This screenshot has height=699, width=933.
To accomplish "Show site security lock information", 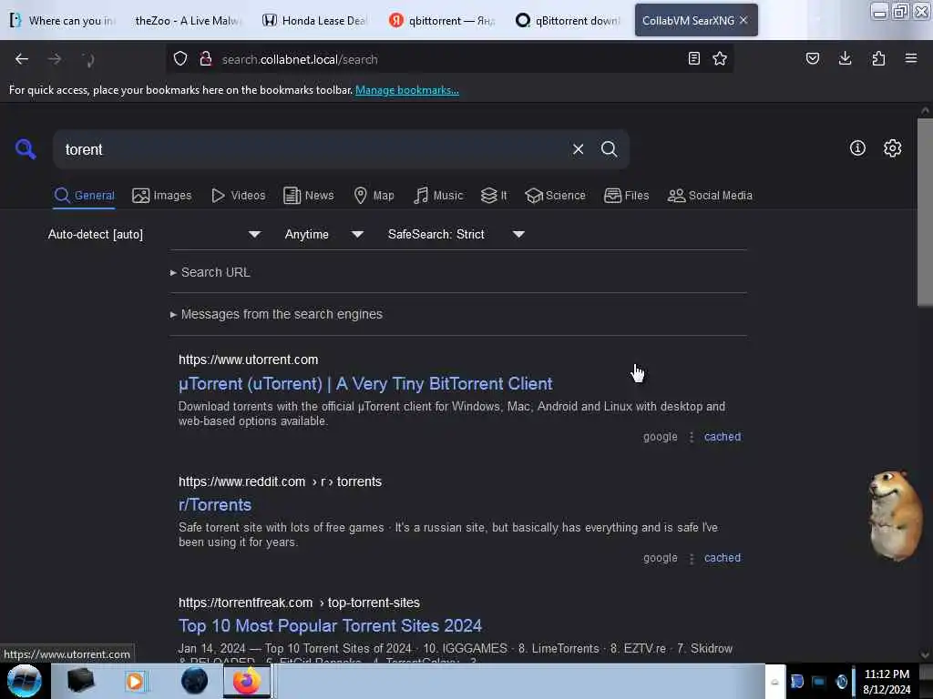I will tap(206, 59).
